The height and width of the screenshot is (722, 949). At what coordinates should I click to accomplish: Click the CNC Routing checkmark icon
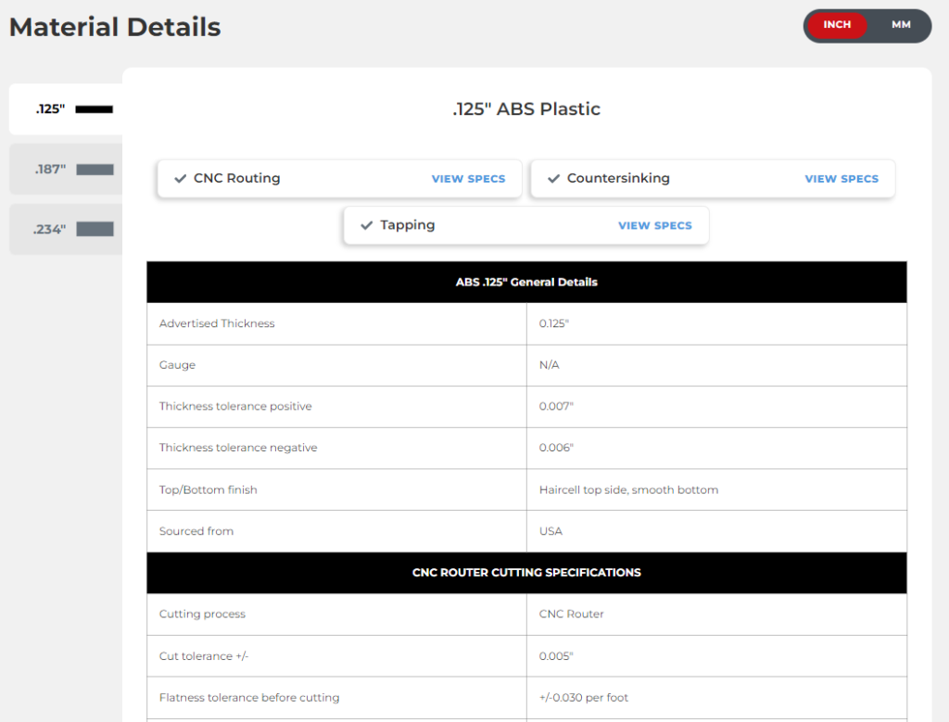(181, 179)
